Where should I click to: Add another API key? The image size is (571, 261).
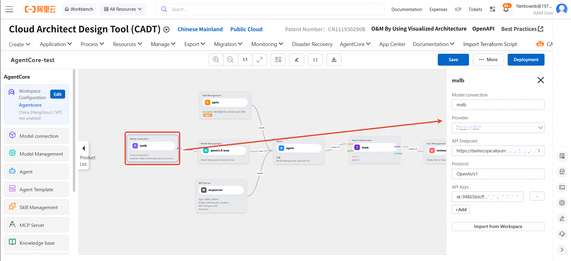[x=461, y=210]
